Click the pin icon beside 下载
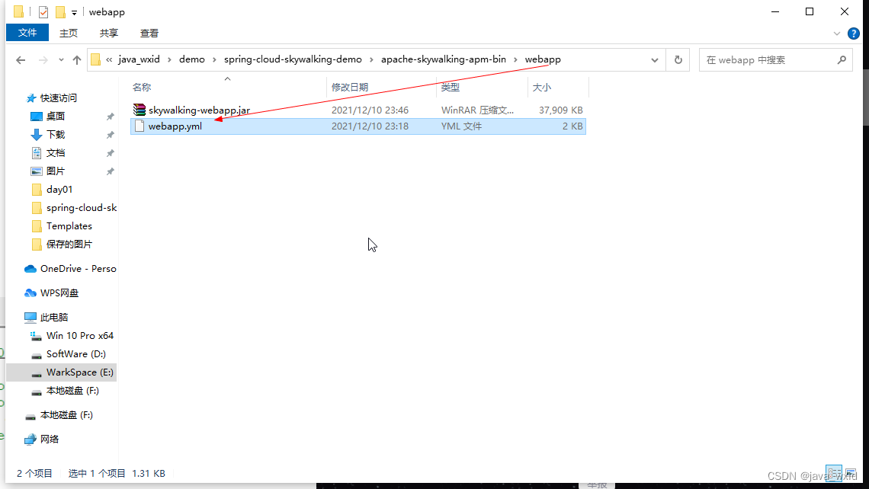869x489 pixels. pyautogui.click(x=111, y=135)
